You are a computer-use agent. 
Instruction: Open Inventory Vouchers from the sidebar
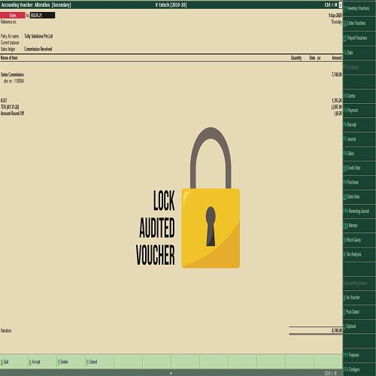pos(359,8)
